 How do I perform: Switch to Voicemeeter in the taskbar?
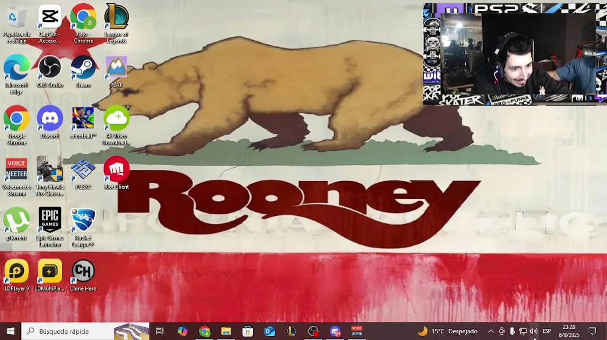[357, 331]
